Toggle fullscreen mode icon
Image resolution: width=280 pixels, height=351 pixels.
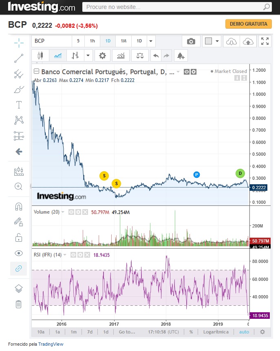(x=265, y=41)
